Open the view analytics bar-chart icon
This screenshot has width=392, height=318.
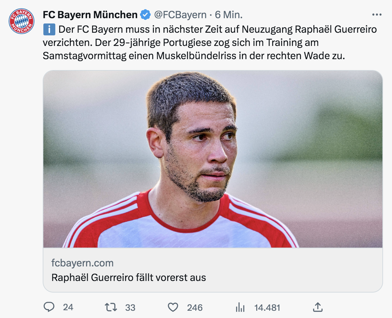(x=240, y=308)
